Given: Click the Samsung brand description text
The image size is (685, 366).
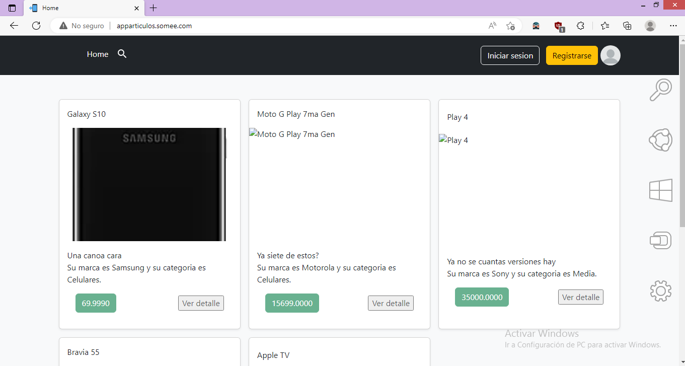Looking at the screenshot, I should click(136, 274).
